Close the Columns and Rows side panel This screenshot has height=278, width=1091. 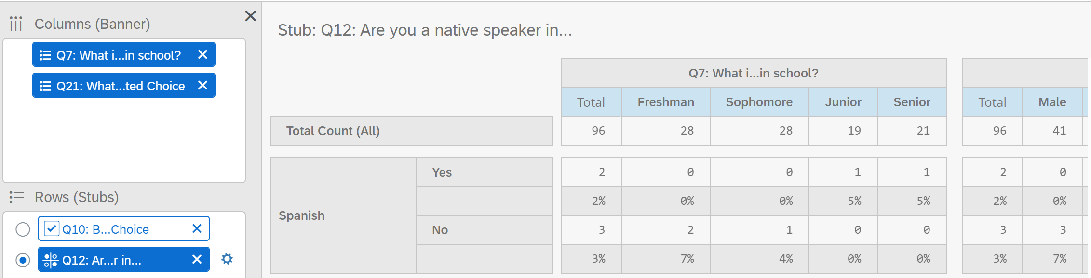250,16
